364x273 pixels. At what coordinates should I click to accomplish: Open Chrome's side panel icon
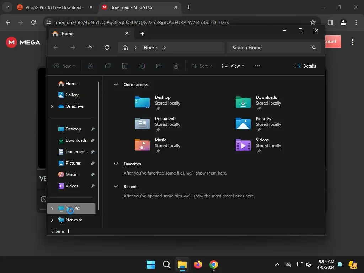[x=330, y=22]
